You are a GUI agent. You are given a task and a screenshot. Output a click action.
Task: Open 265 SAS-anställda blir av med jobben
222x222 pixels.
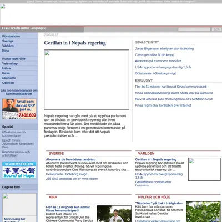click(x=72, y=179)
